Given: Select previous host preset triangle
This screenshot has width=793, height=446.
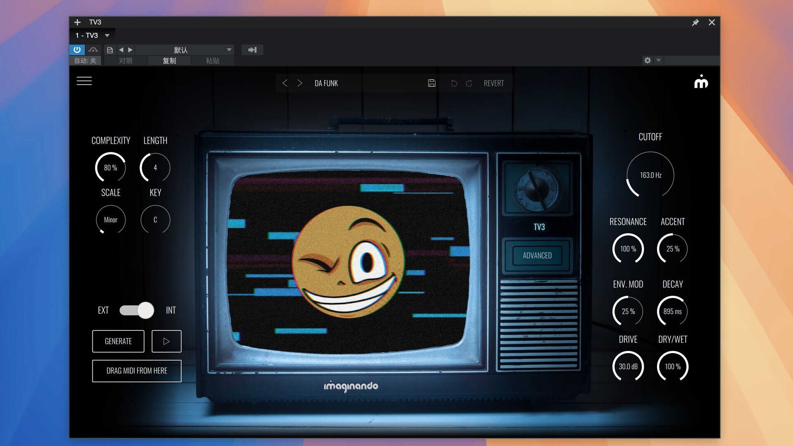Looking at the screenshot, I should click(x=121, y=50).
